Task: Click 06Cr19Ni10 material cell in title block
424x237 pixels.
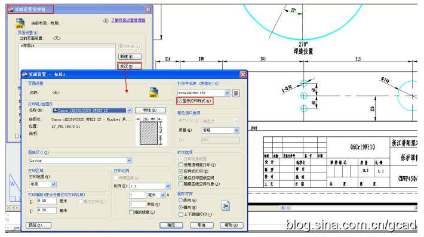Action: 362,147
